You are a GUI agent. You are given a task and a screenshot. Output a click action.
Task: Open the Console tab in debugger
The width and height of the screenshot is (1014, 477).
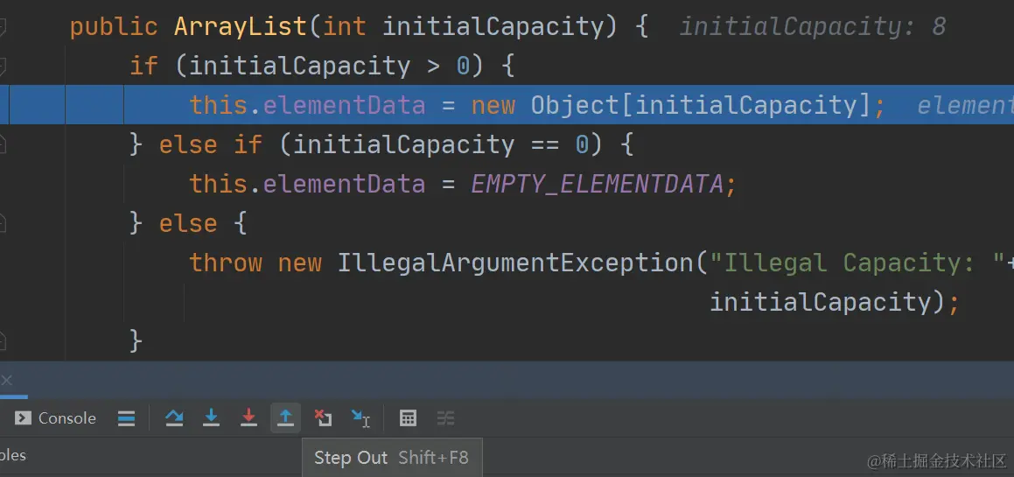55,418
